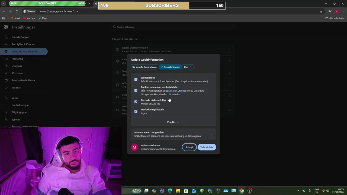Check the Webbhistorik checkbox
Viewport: 347px width, 195px height.
point(136,79)
